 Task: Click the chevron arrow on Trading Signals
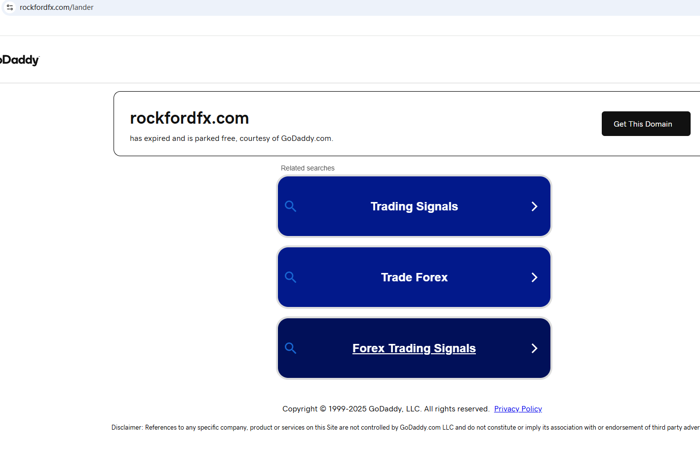coord(534,206)
